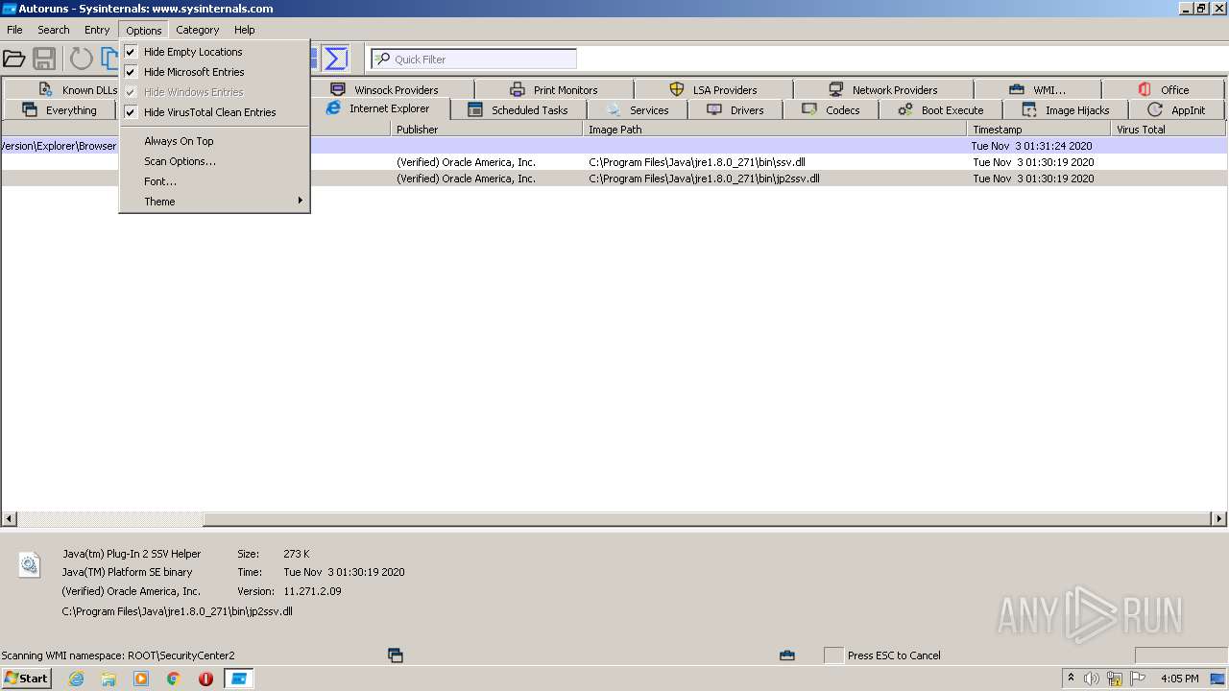Choose Font... from Options menu
Viewport: 1229px width, 691px height.
pyautogui.click(x=214, y=181)
